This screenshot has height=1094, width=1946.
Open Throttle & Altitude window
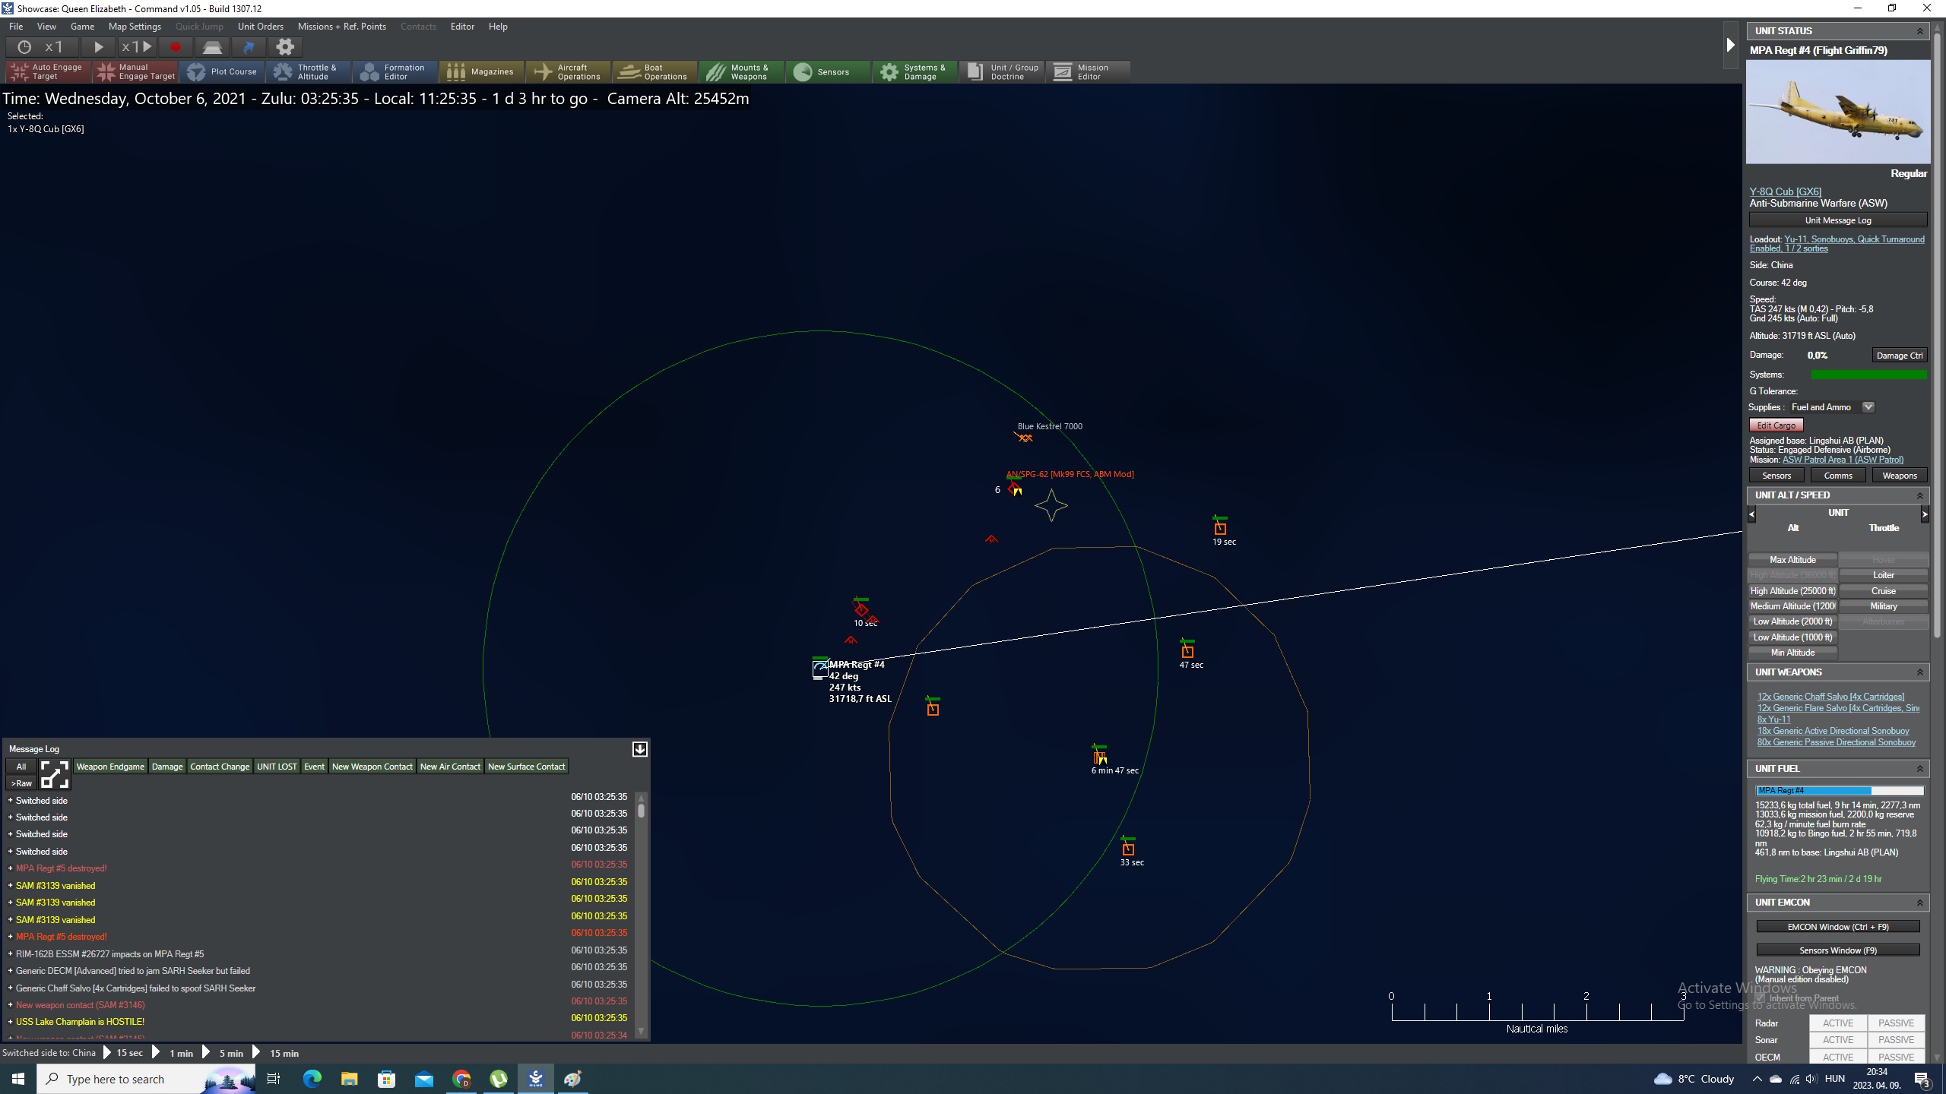[309, 72]
